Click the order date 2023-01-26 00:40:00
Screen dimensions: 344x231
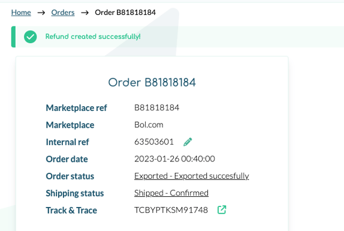[174, 159]
